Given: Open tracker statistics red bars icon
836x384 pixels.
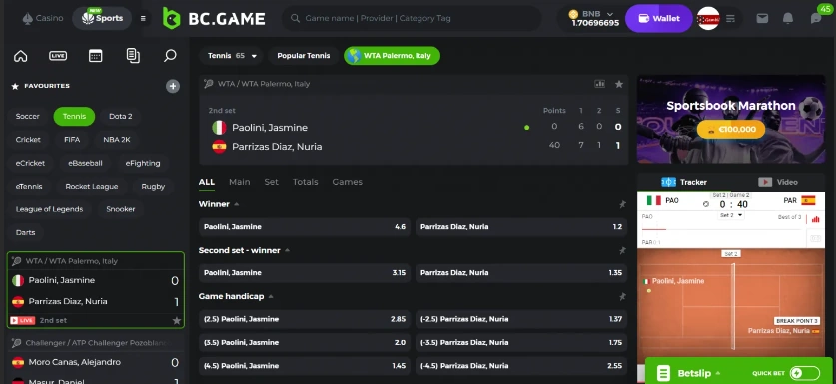Looking at the screenshot, I should pos(815,219).
